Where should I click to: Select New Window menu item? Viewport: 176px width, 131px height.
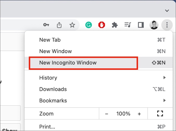(99, 51)
